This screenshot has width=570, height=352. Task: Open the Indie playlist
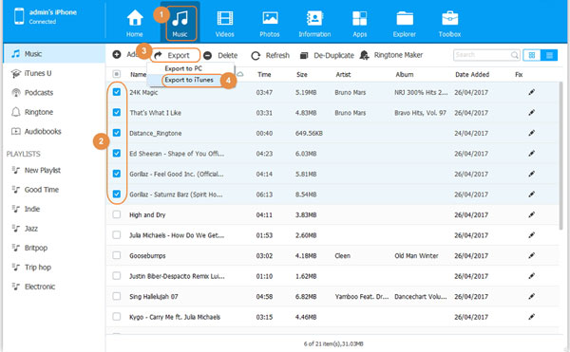pos(54,209)
